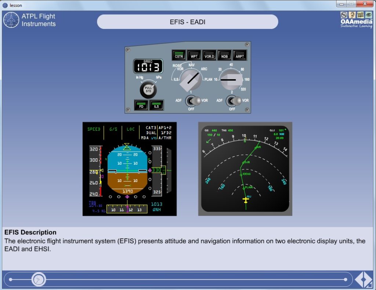Click the "EFIS - EADI" lesson title
The width and height of the screenshot is (376, 290).
click(x=188, y=22)
